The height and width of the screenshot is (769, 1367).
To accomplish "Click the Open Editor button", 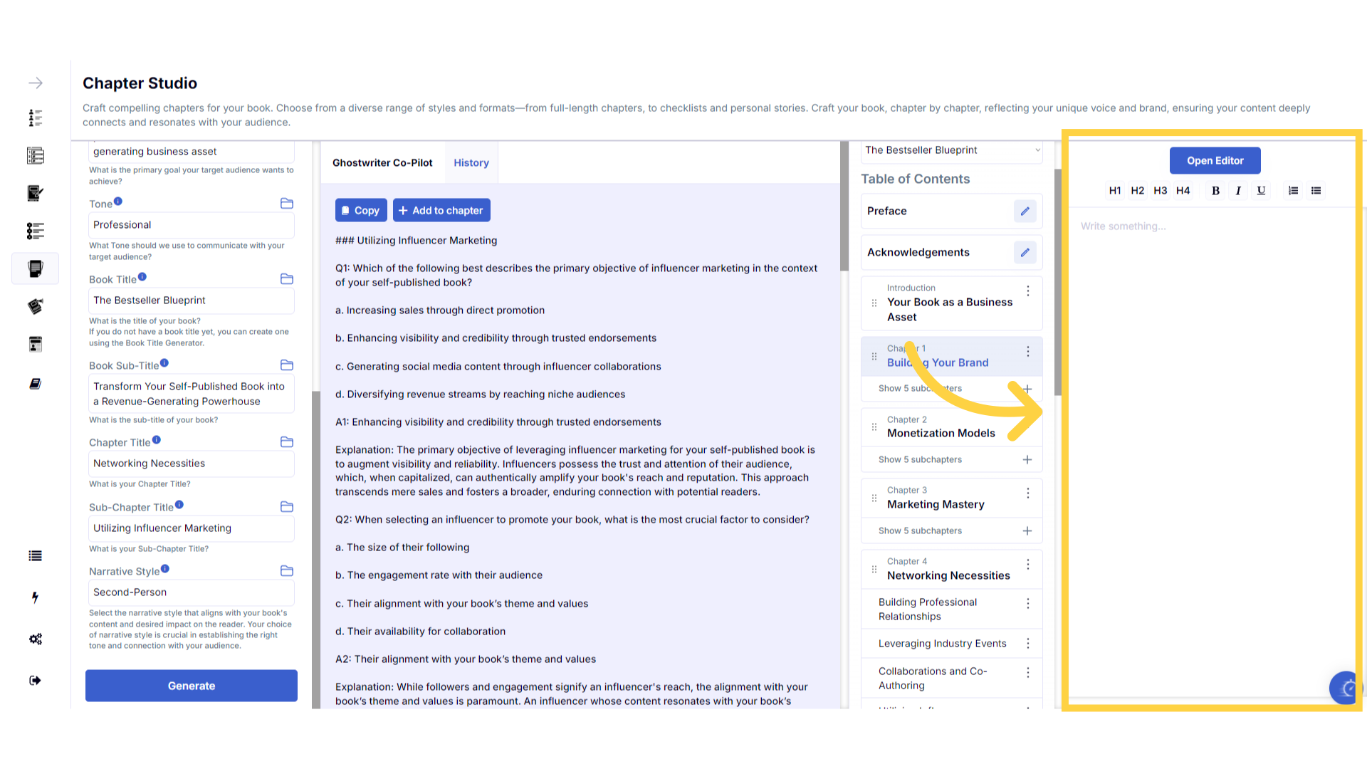I will (x=1215, y=161).
